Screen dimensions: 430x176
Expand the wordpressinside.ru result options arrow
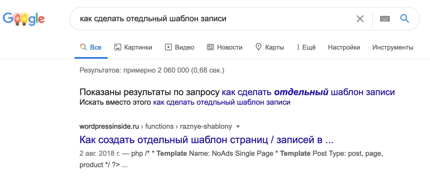[x=238, y=127]
